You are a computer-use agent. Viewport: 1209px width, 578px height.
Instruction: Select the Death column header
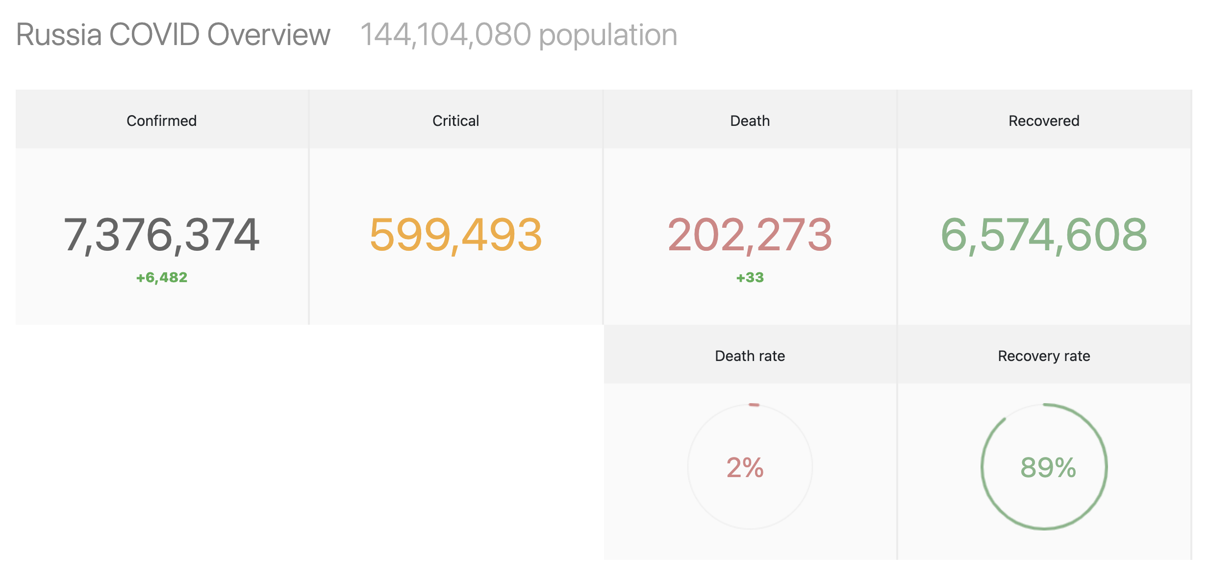750,120
